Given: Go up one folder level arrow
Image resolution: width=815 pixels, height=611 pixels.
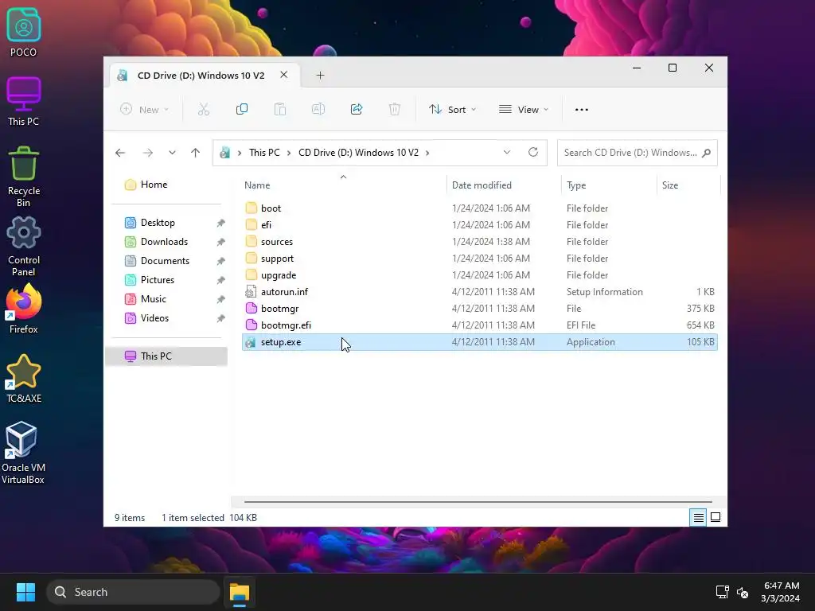Looking at the screenshot, I should point(196,153).
